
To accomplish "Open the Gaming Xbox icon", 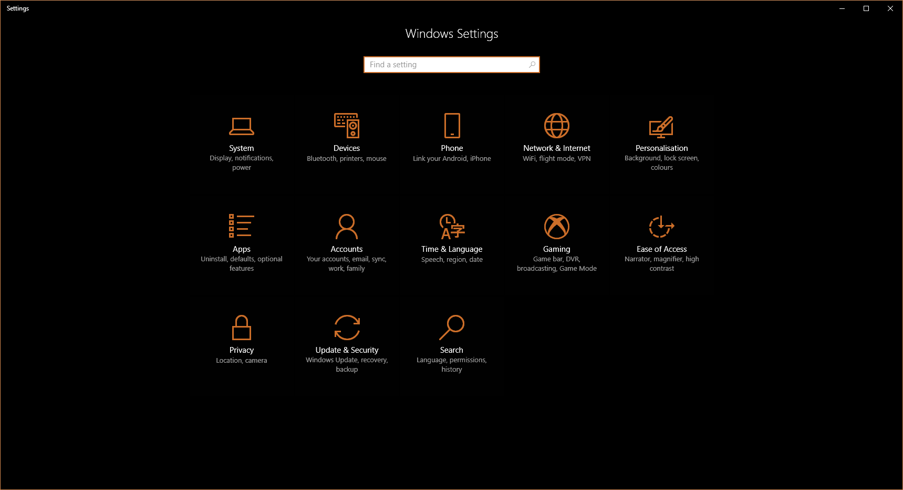I will coord(557,227).
